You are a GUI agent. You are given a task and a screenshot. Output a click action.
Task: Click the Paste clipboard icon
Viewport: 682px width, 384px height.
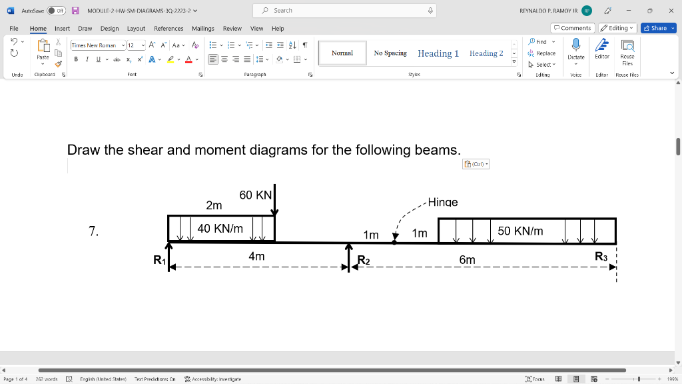coord(43,45)
